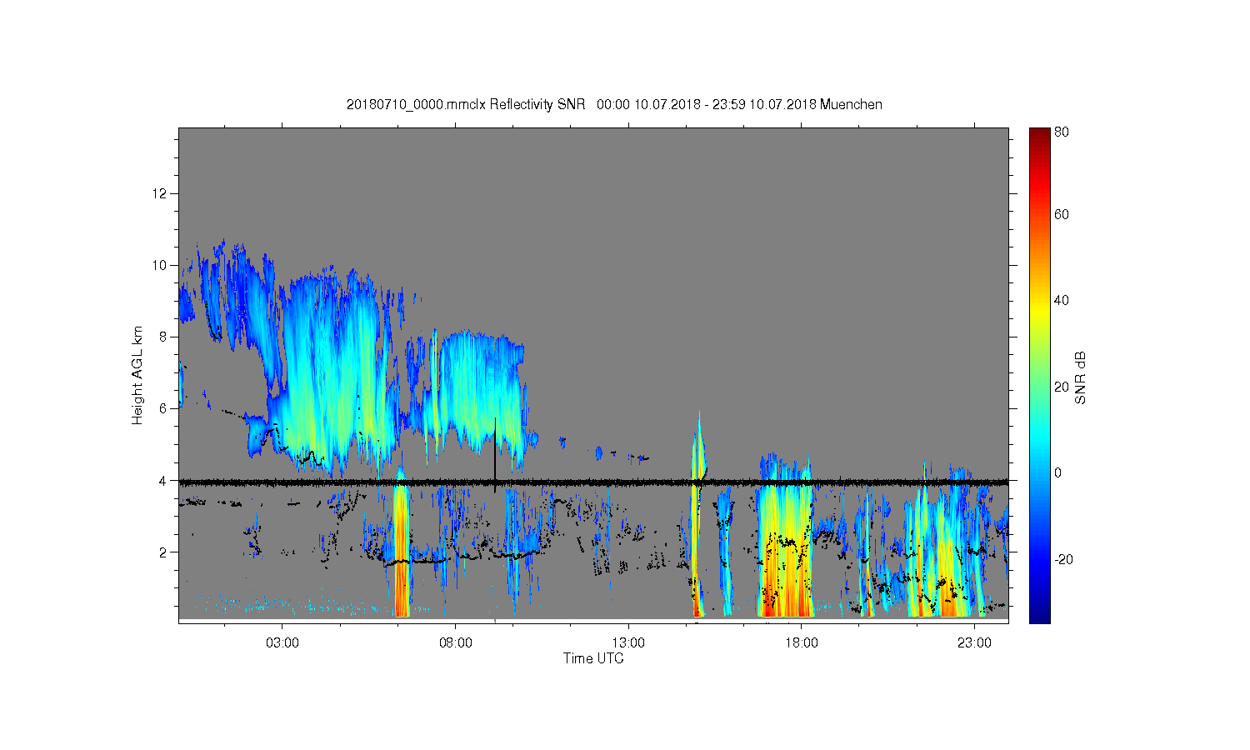Image resolution: width=1250 pixels, height=750 pixels.
Task: Click the 03:00 time tick label
Action: [x=282, y=643]
